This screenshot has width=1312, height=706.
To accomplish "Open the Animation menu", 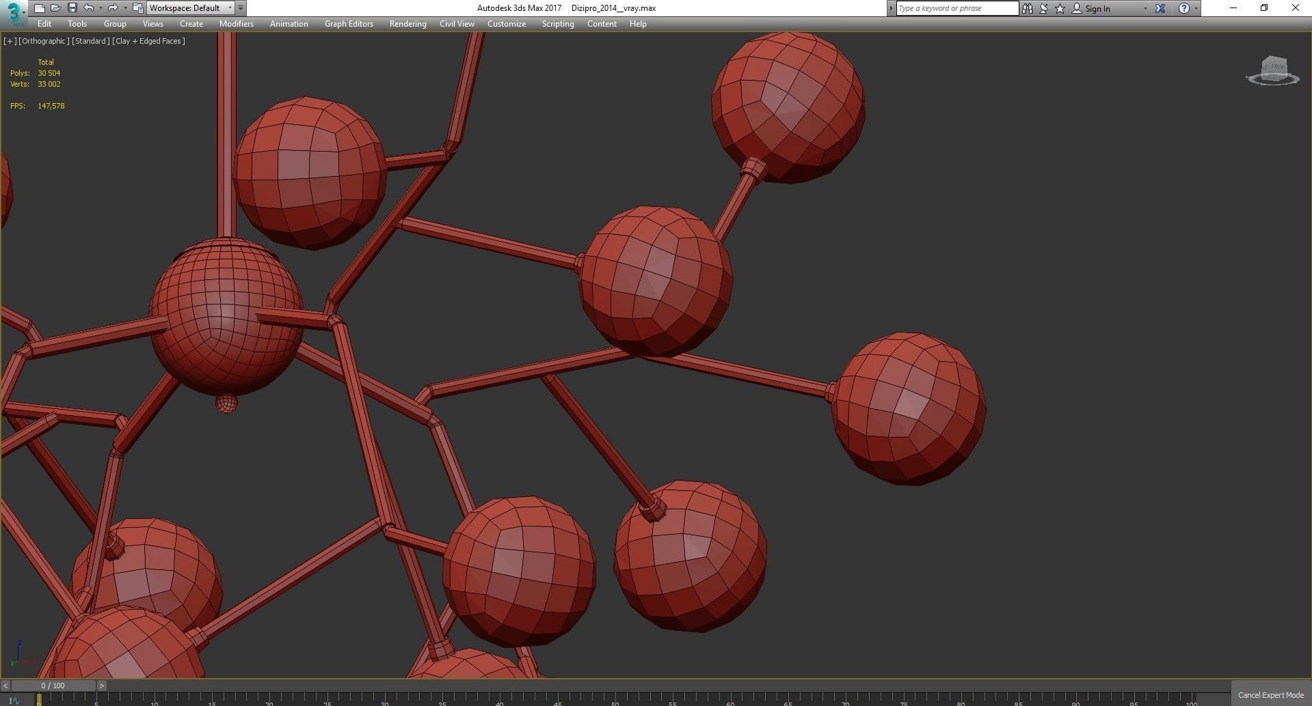I will [x=289, y=24].
